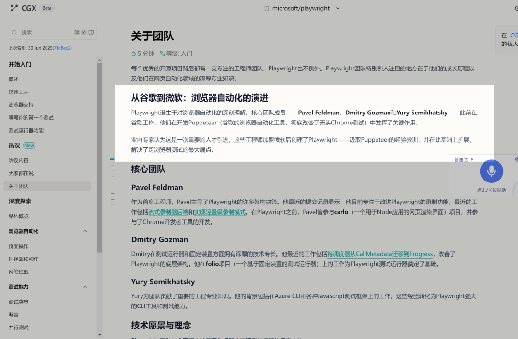518x339 pixels.
Task: Click the New badge next to 热议
Action: pyautogui.click(x=29, y=146)
